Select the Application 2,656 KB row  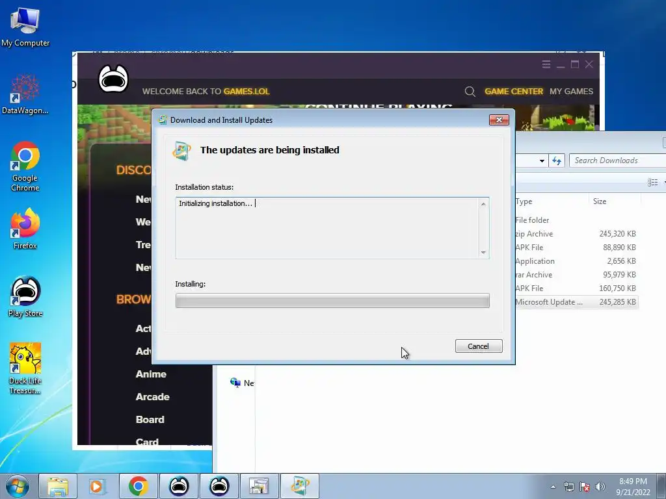click(x=576, y=261)
